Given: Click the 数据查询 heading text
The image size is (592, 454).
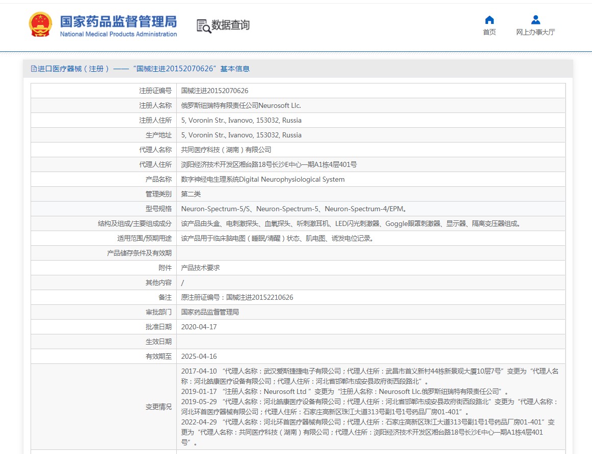Looking at the screenshot, I should coord(230,25).
